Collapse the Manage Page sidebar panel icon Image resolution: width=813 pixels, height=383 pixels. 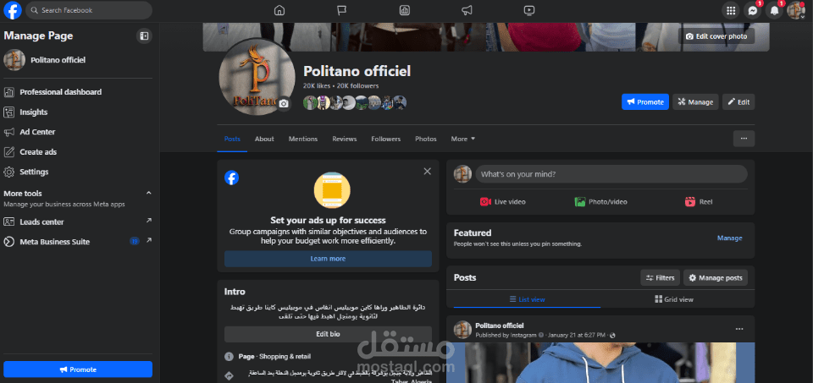pyautogui.click(x=144, y=36)
